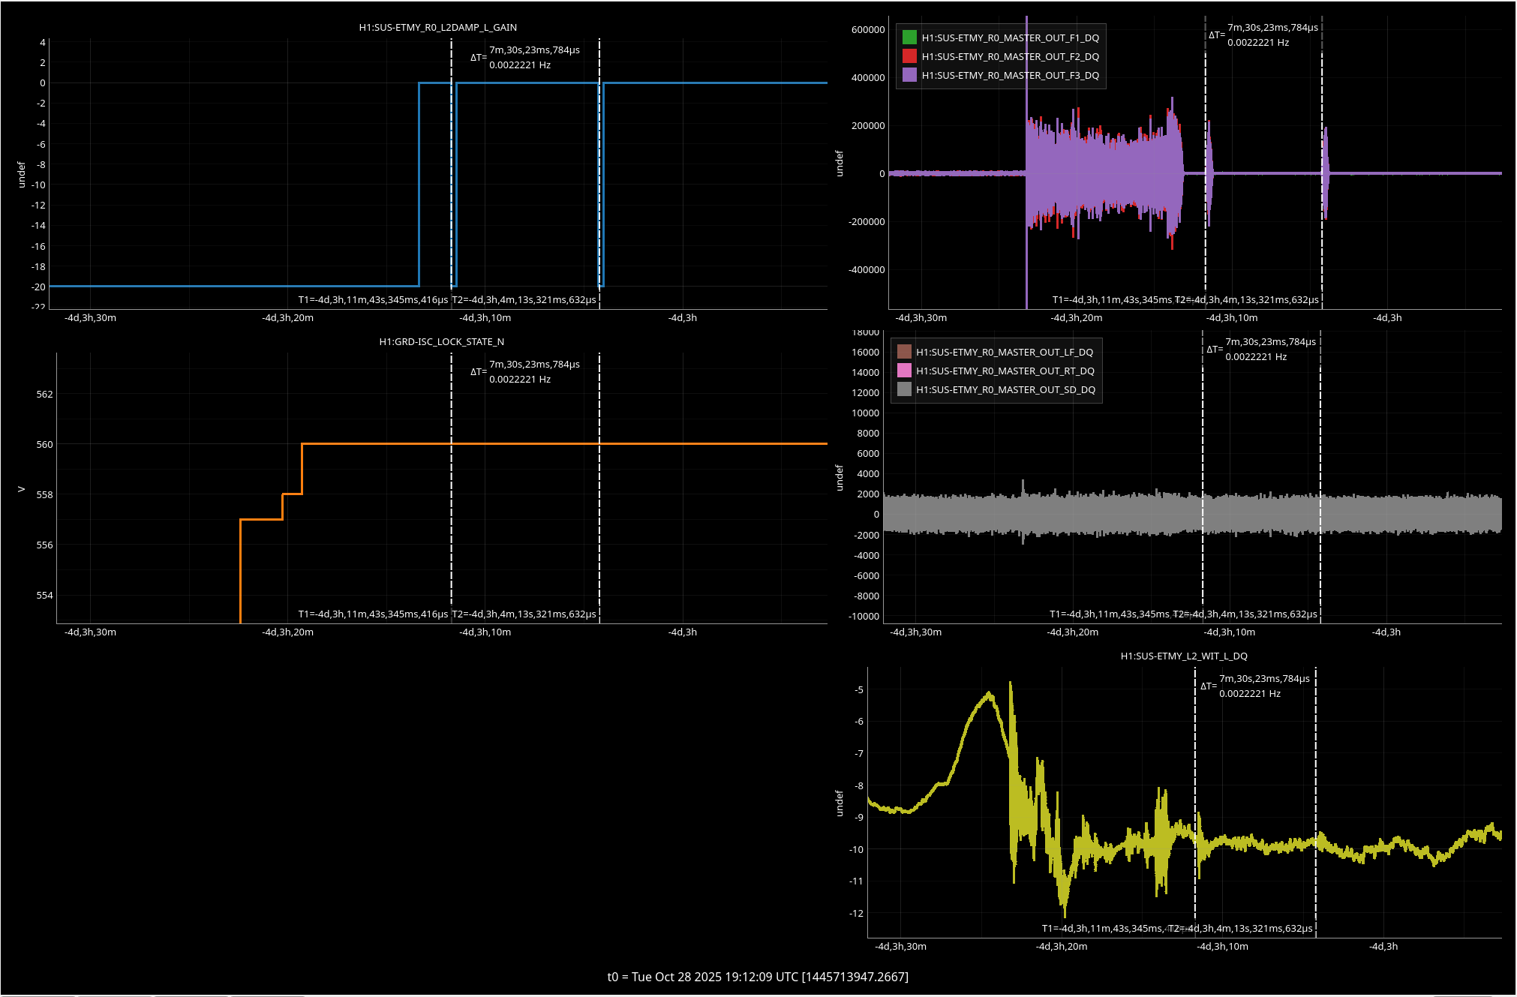Click the -4d,3h,20m tick on lock state axis
Image resolution: width=1517 pixels, height=997 pixels.
pos(287,632)
